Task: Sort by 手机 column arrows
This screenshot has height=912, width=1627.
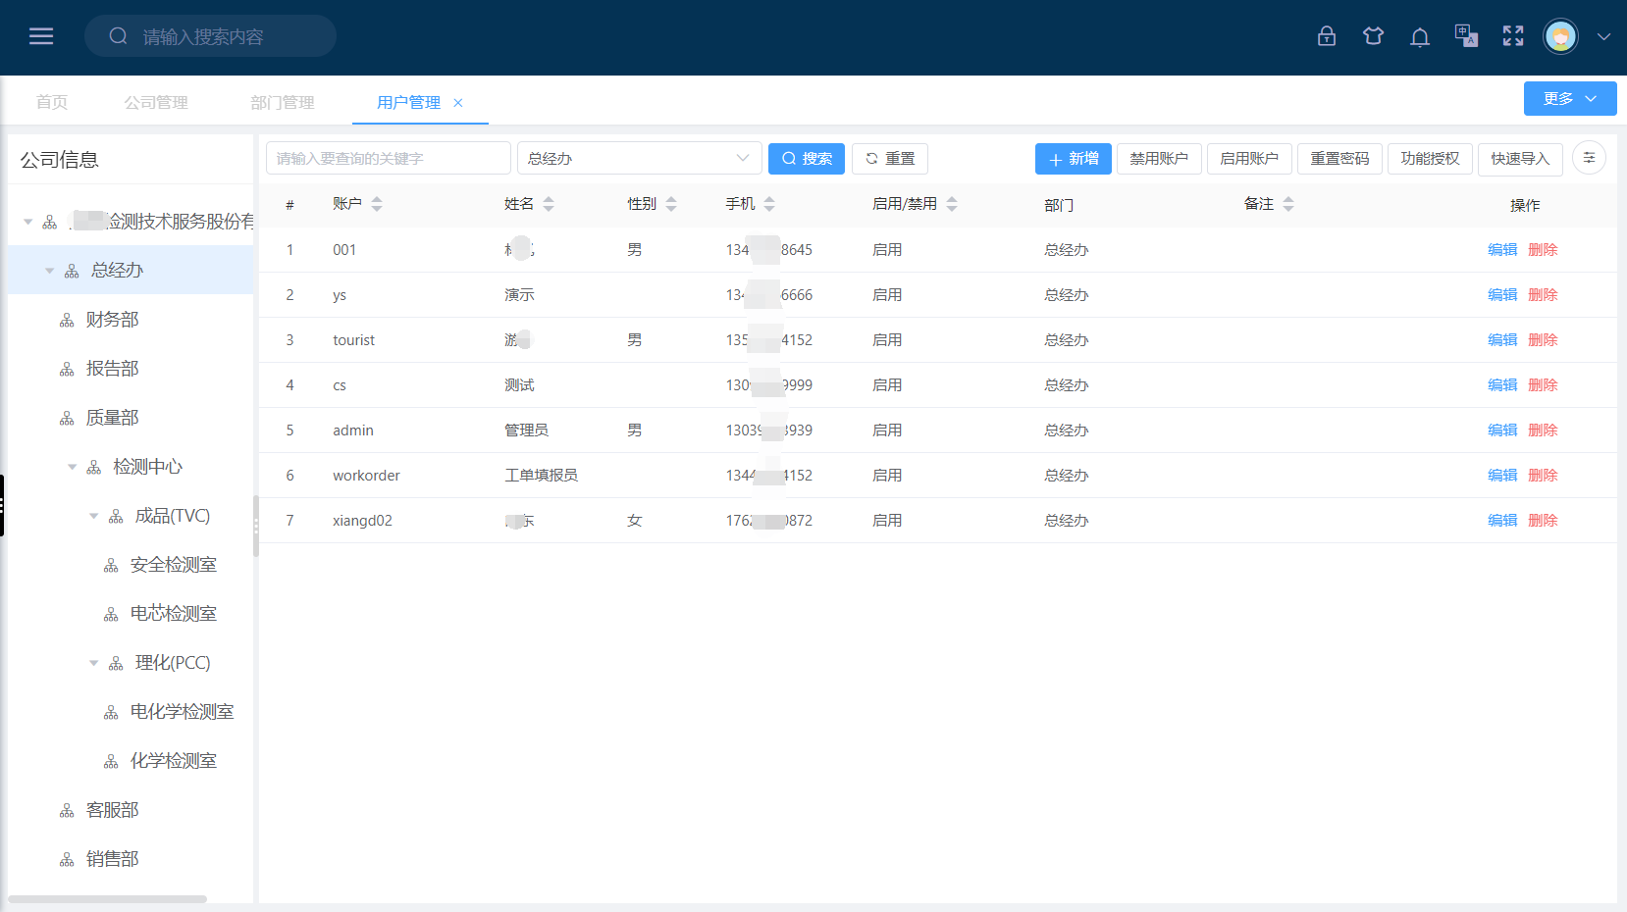Action: point(769,204)
